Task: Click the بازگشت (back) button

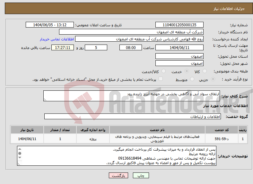Action: pyautogui.click(x=118, y=175)
